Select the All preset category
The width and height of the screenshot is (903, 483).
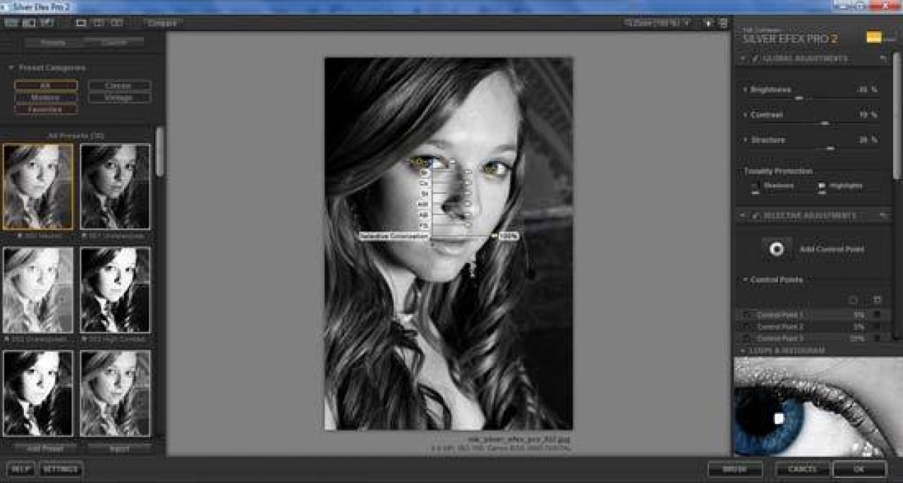[46, 85]
